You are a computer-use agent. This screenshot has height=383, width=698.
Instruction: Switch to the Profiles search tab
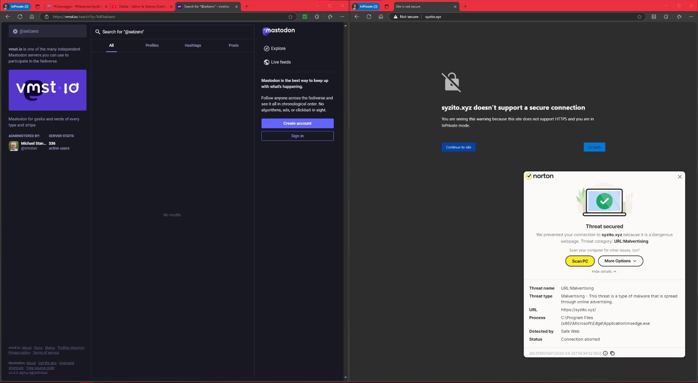pos(152,45)
